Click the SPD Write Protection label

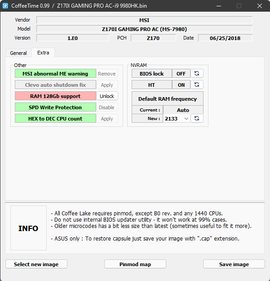pos(55,107)
